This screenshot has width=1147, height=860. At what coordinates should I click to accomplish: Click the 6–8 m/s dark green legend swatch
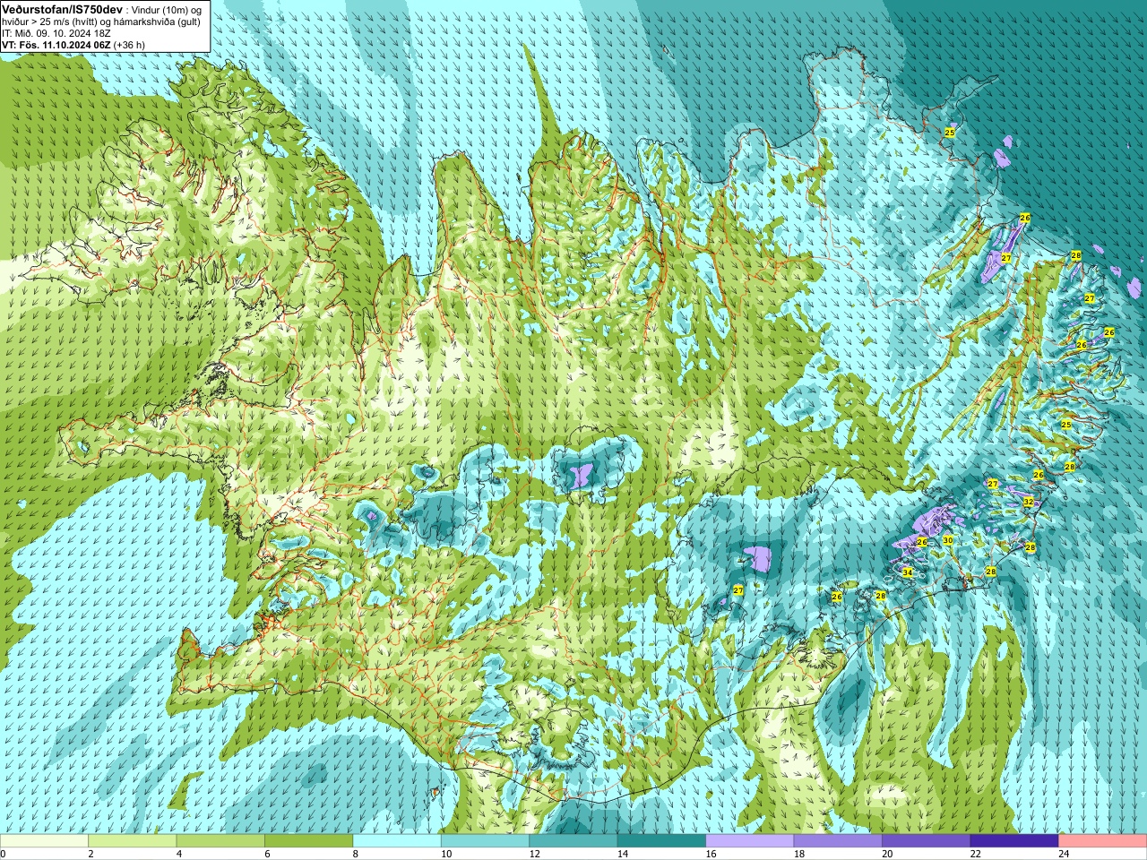pyautogui.click(x=308, y=841)
